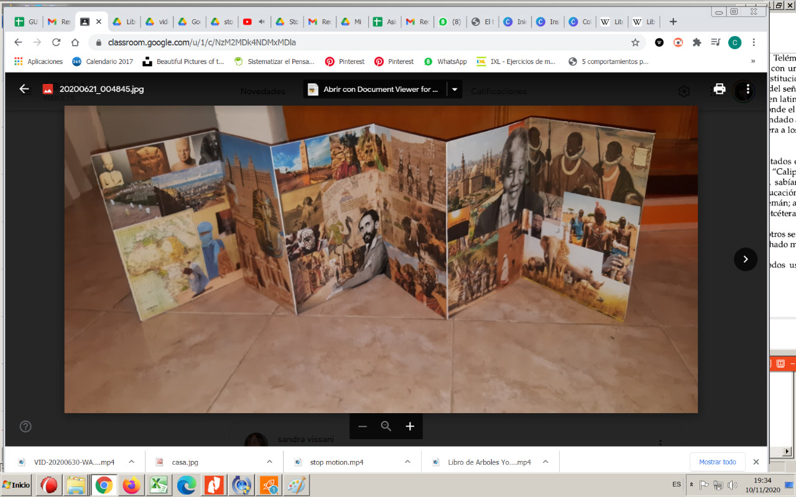
Task: Open the viewer's three-dot more actions menu
Action: pos(748,89)
